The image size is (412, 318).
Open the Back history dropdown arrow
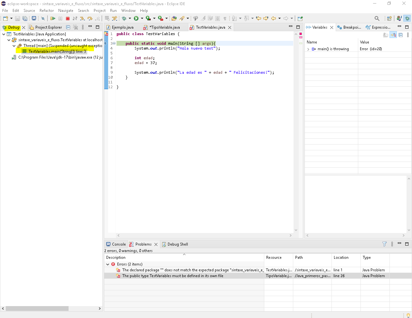coord(279,18)
